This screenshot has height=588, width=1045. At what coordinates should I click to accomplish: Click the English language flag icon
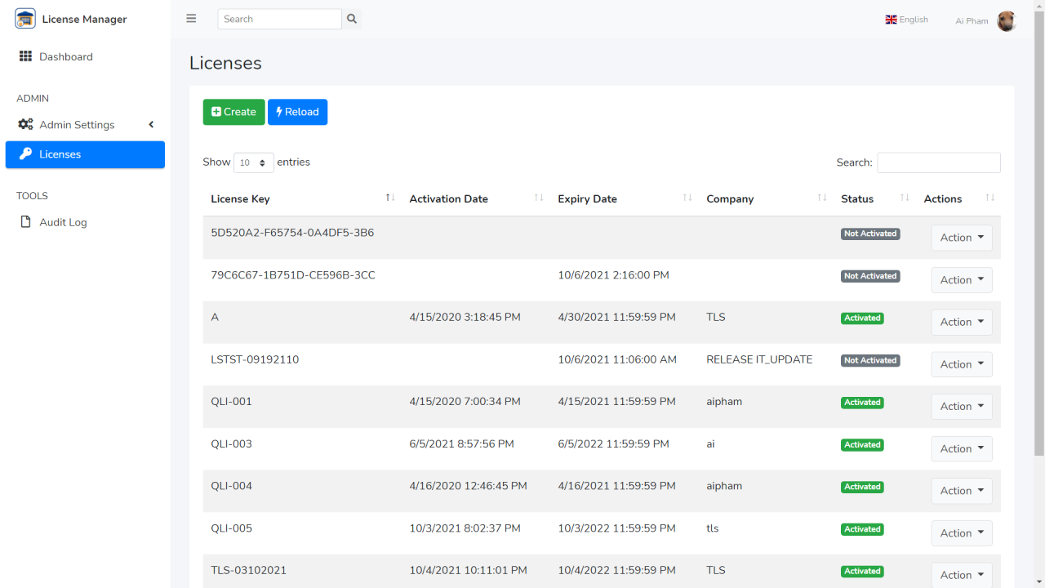click(x=892, y=19)
